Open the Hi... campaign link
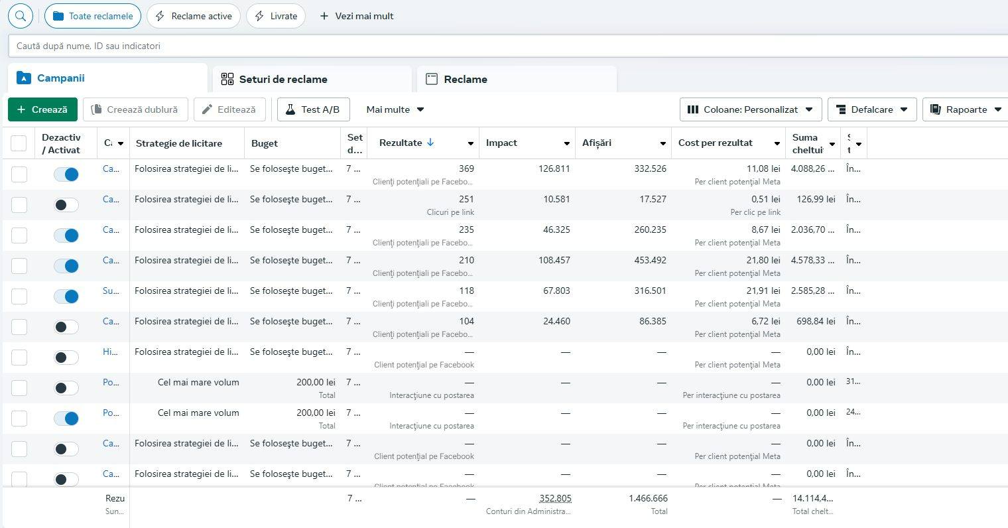The width and height of the screenshot is (1008, 528). click(110, 352)
